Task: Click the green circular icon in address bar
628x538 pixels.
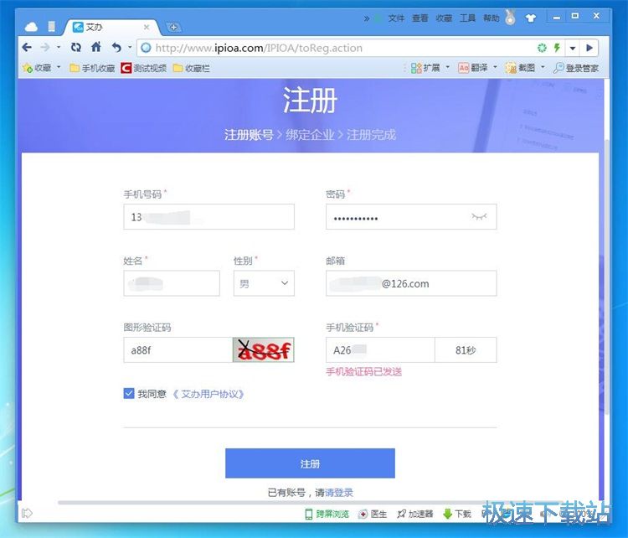Action: click(542, 48)
